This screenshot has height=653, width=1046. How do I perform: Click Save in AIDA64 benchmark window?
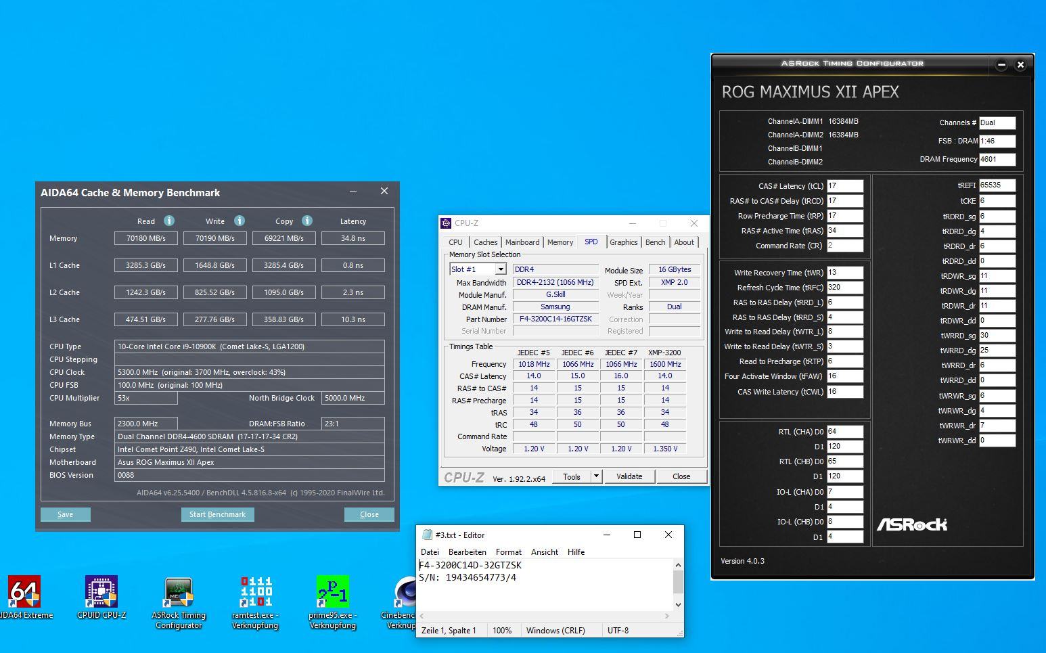pyautogui.click(x=66, y=514)
